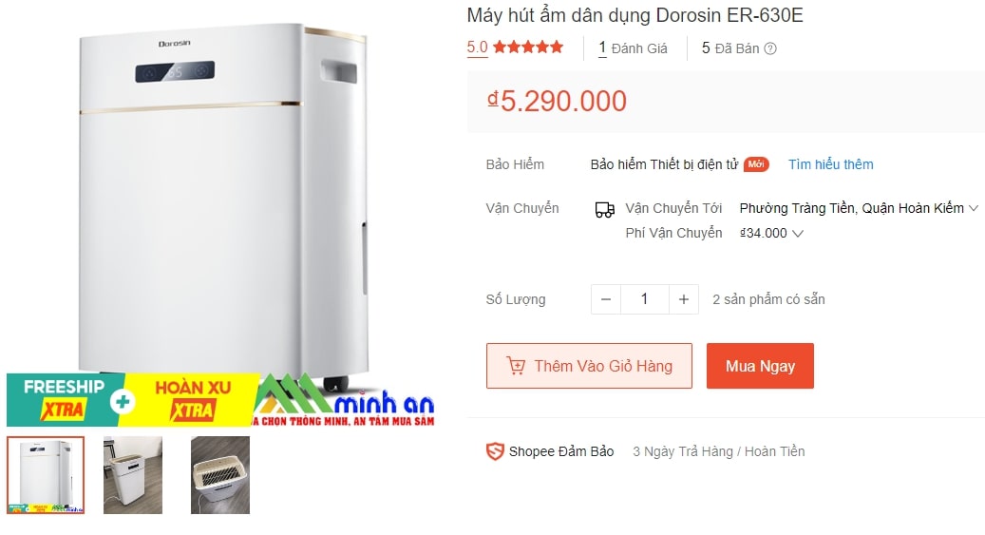The height and width of the screenshot is (535, 985).
Task: Open the Tìm hiểu thêm link
Action: [830, 164]
